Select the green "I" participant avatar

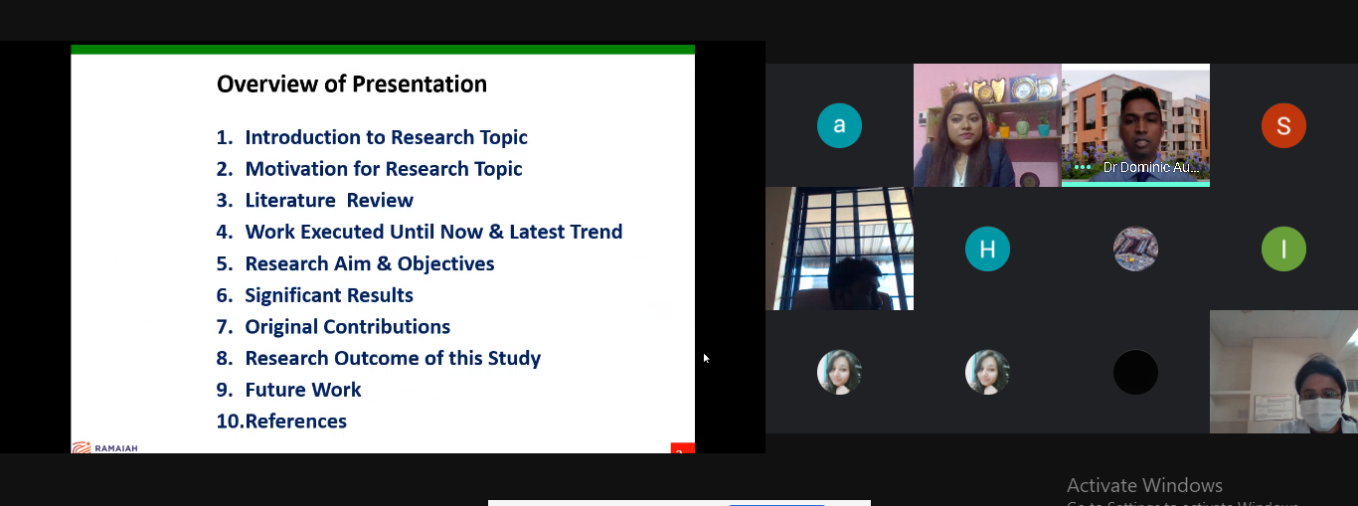(x=1283, y=249)
